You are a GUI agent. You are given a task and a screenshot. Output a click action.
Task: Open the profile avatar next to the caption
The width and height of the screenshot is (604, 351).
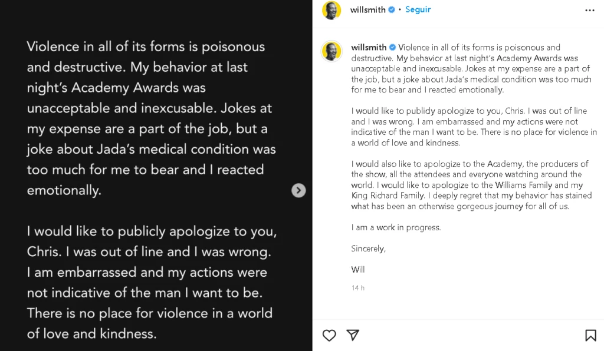point(331,51)
